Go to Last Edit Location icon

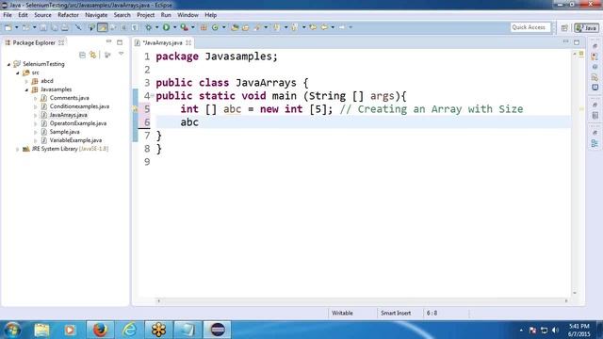click(313, 27)
